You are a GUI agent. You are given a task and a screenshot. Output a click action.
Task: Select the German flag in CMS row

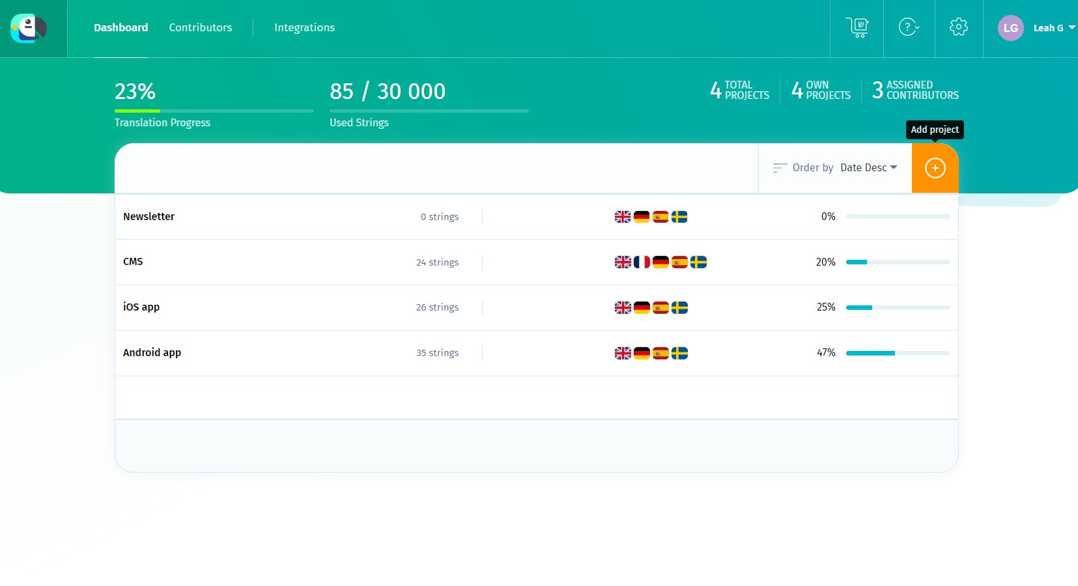pos(660,262)
